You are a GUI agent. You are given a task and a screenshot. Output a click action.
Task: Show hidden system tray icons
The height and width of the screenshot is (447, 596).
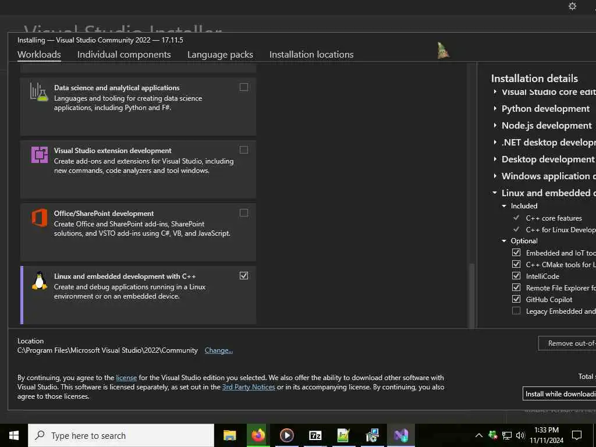tap(479, 435)
